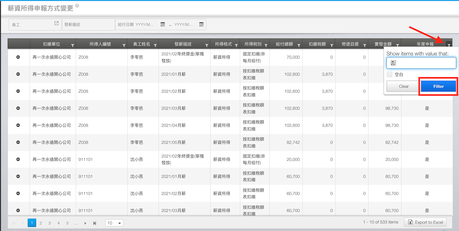Open filter icon on 員工姓名 column

(x=155, y=45)
